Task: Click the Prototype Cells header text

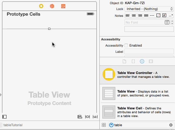Action: 24,14
